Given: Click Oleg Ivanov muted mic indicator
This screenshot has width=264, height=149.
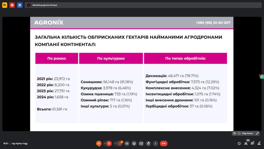Looking at the screenshot, I should pos(235,133).
